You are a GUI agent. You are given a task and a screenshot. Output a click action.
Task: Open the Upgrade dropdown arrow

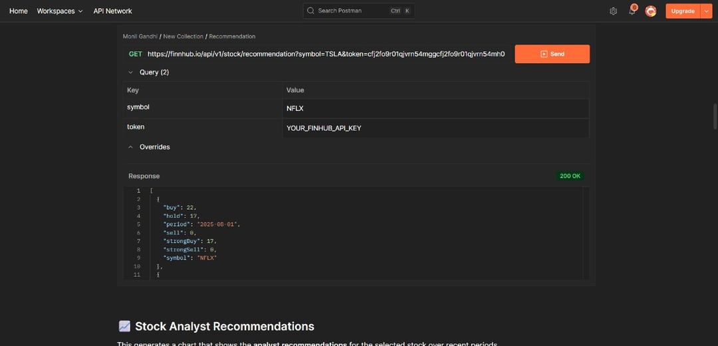[x=706, y=11]
